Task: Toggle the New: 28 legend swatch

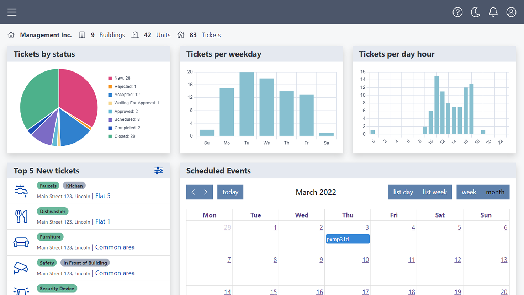Action: tap(110, 78)
